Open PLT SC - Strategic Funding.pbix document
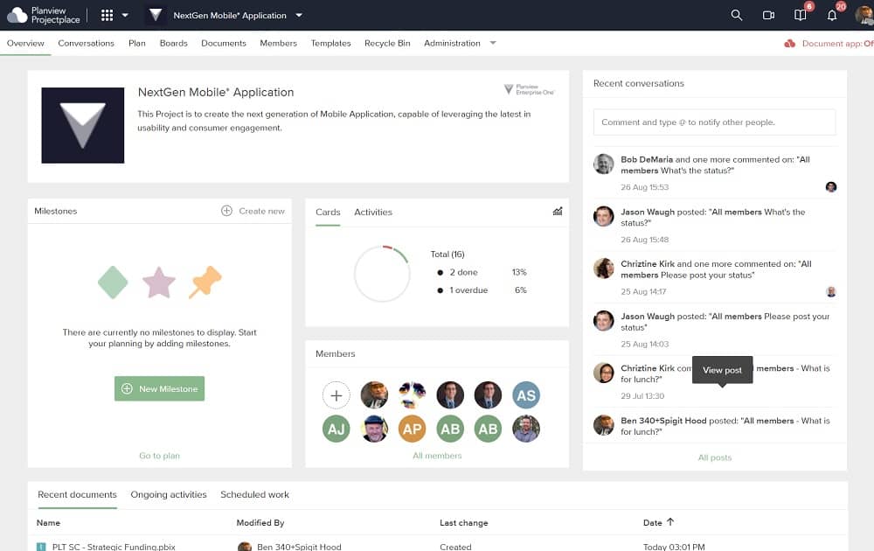874x551 pixels. pyautogui.click(x=114, y=547)
